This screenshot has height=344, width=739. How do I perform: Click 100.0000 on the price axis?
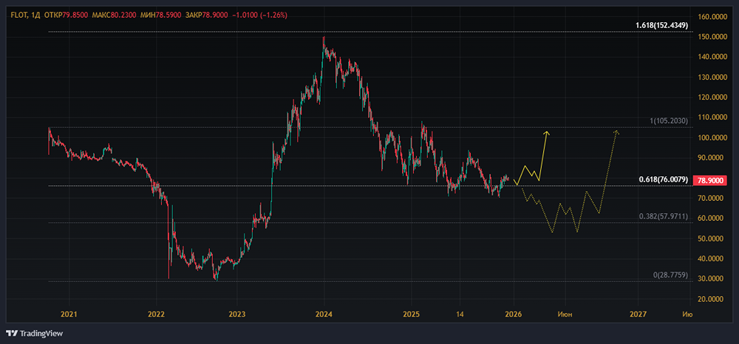click(x=712, y=138)
